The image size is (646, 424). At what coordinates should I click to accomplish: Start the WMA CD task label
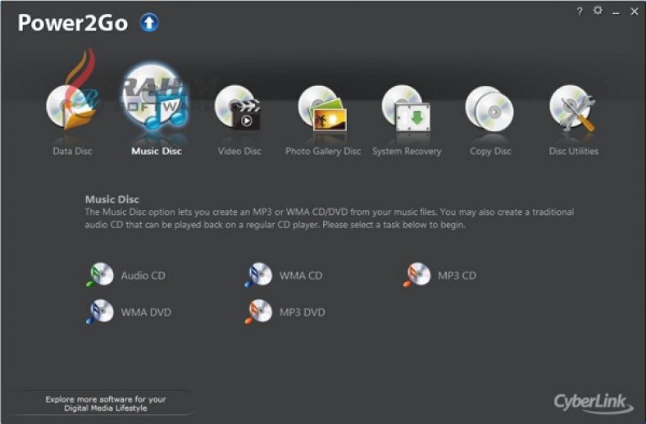coord(301,276)
